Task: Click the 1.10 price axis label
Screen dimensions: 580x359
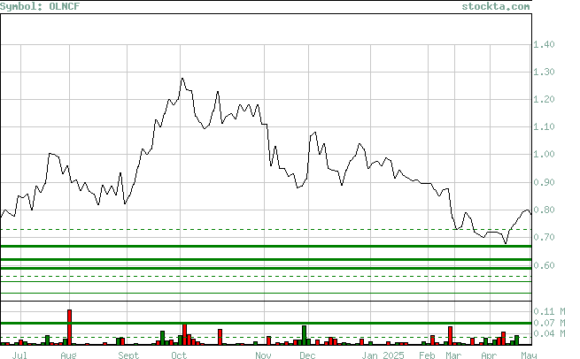Action: pos(544,127)
